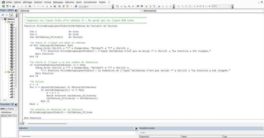Viewport: 264px width, 138px height.
Task: Click the List Constants toolbar icon
Action: pyautogui.click(x=121, y=6)
